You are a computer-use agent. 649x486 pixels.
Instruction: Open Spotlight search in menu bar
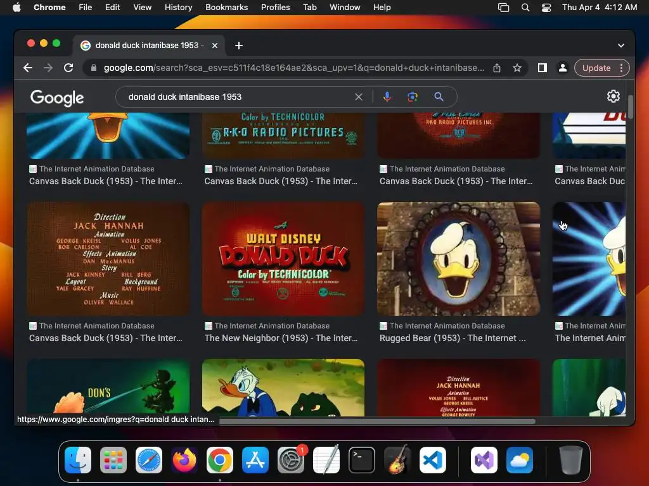[x=525, y=7]
